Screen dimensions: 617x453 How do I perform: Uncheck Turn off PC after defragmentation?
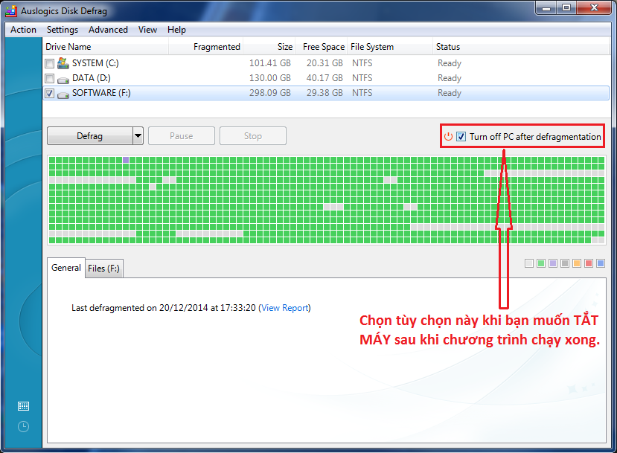tap(461, 137)
